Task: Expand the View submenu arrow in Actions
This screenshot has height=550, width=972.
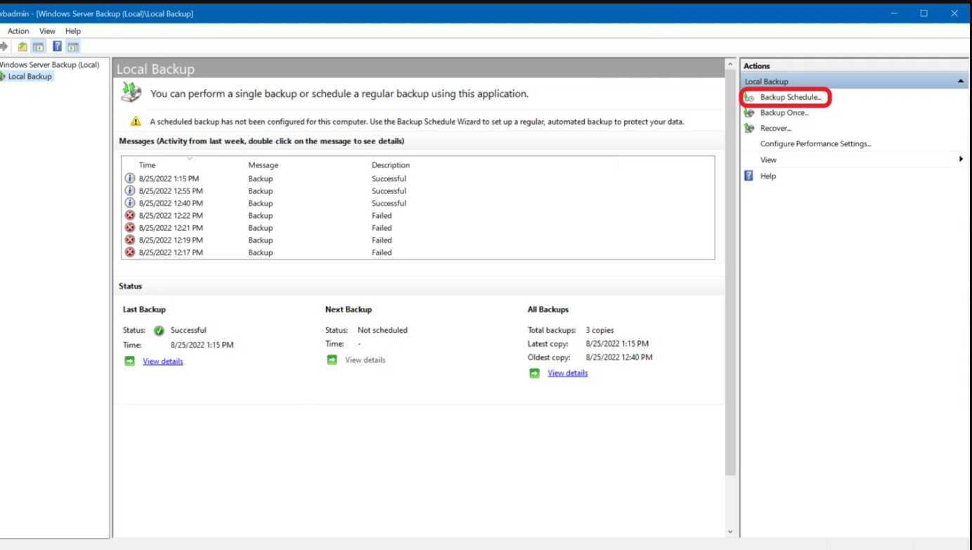Action: [x=961, y=160]
